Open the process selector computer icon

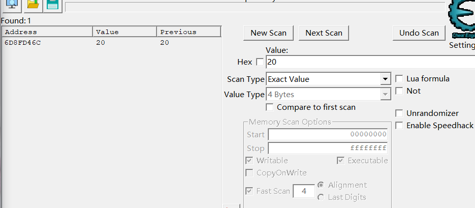click(x=11, y=6)
